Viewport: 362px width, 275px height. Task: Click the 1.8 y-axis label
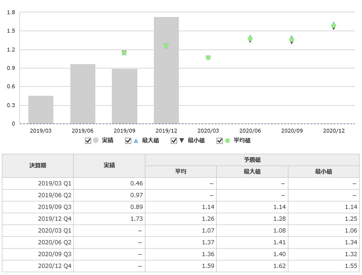tap(11, 12)
